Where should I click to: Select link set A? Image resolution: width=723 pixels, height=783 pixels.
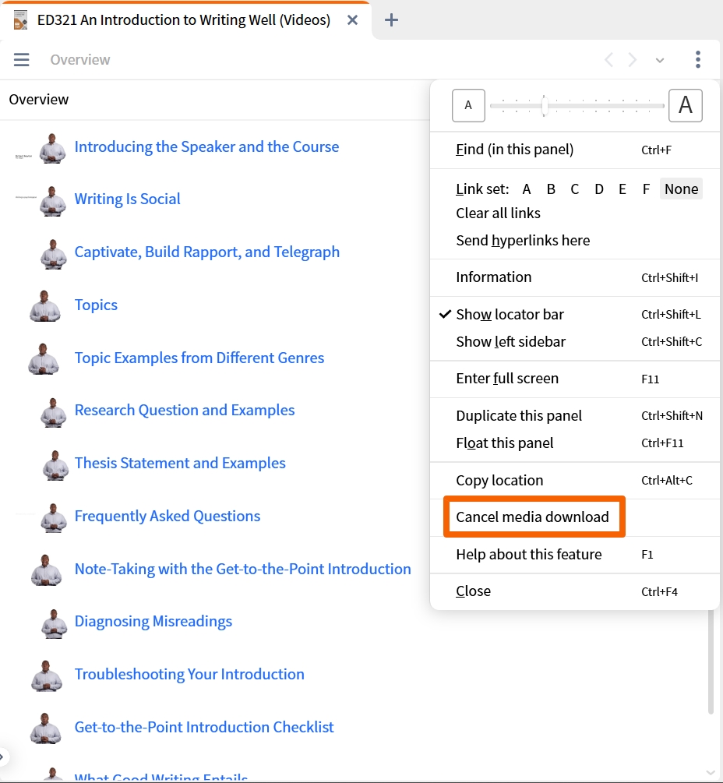click(x=526, y=189)
